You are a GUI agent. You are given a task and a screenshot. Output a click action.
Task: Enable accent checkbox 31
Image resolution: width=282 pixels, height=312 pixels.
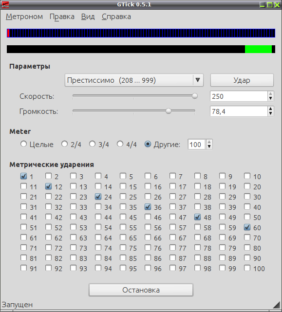23,207
